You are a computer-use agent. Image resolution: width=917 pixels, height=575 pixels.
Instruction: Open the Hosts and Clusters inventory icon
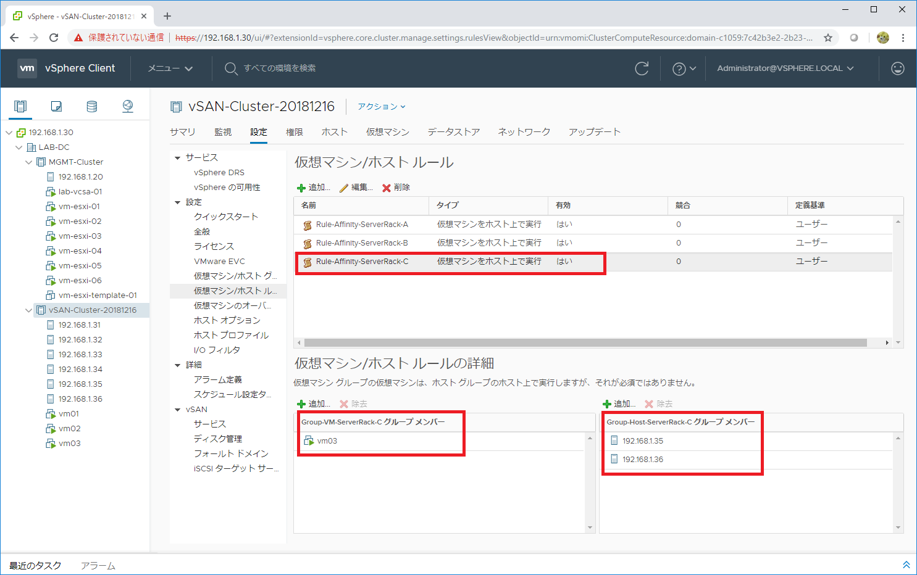[x=20, y=106]
